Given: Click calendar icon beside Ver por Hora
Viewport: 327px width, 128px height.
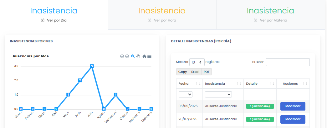Looking at the screenshot, I should click(149, 20).
